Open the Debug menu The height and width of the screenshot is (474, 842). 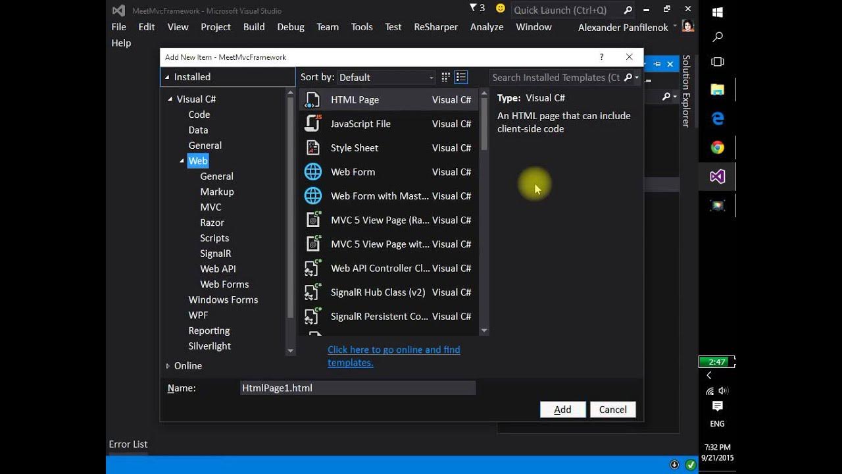click(291, 27)
